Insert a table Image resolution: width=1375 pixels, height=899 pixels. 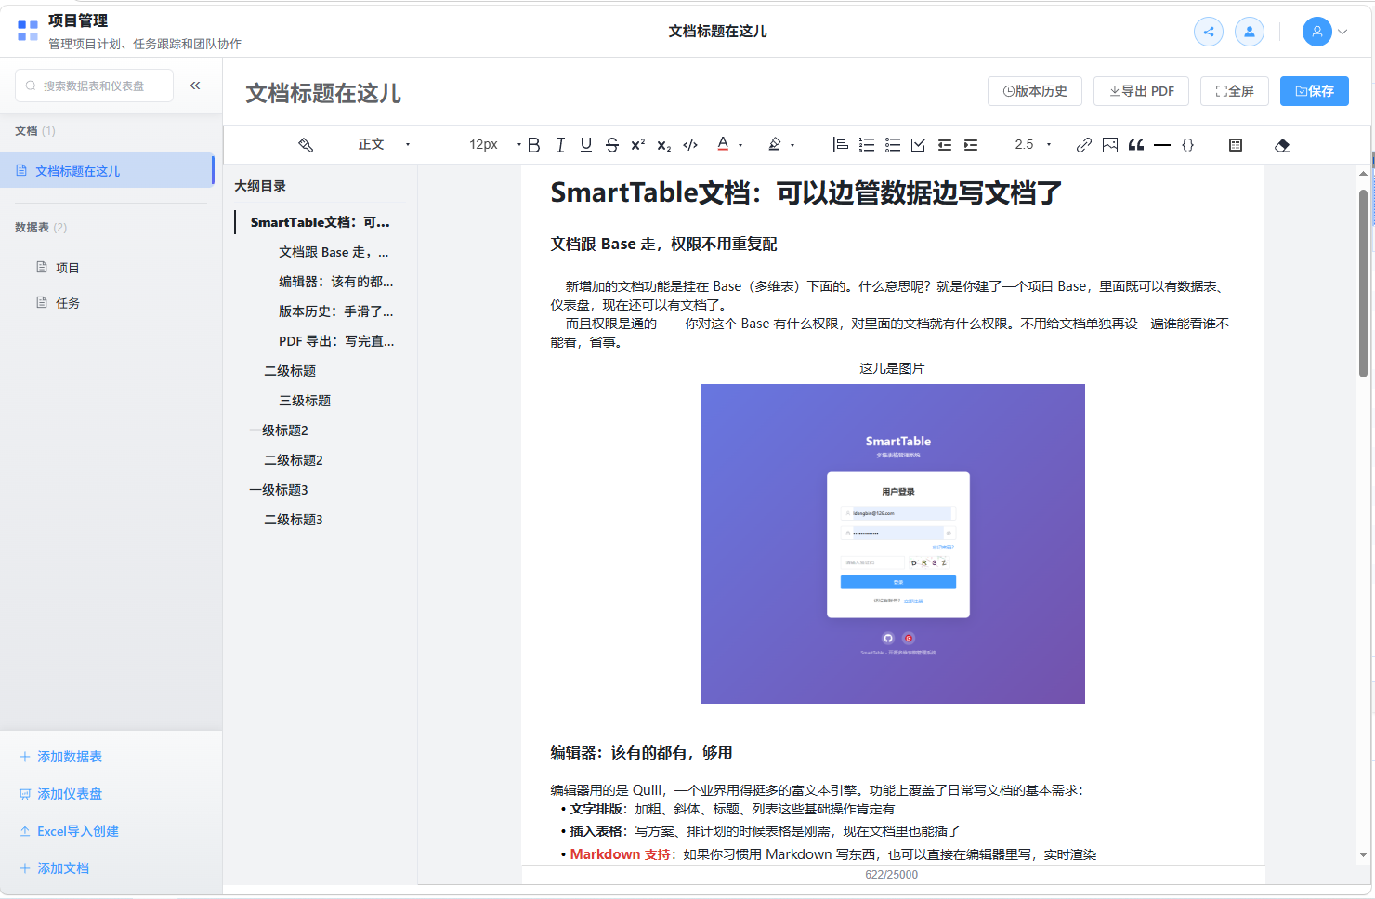tap(1236, 145)
